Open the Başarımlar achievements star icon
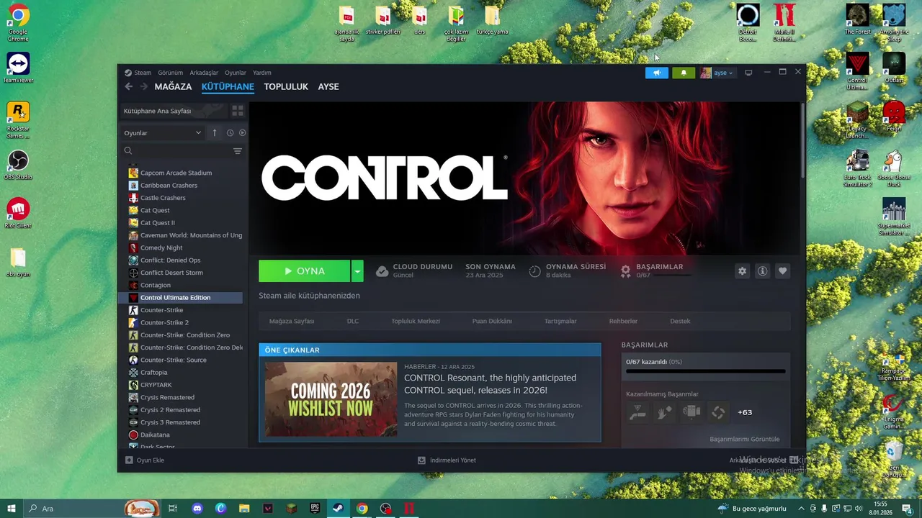Image resolution: width=922 pixels, height=518 pixels. pyautogui.click(x=625, y=271)
